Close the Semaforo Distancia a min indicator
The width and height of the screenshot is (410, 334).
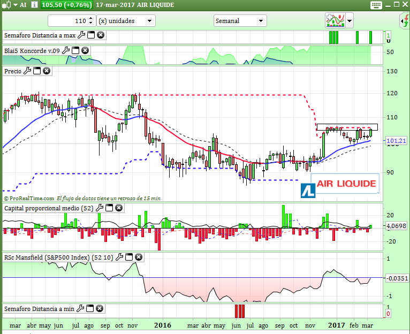(x=100, y=309)
